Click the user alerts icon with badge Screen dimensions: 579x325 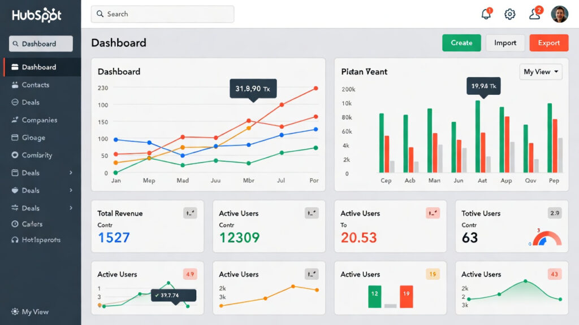534,14
